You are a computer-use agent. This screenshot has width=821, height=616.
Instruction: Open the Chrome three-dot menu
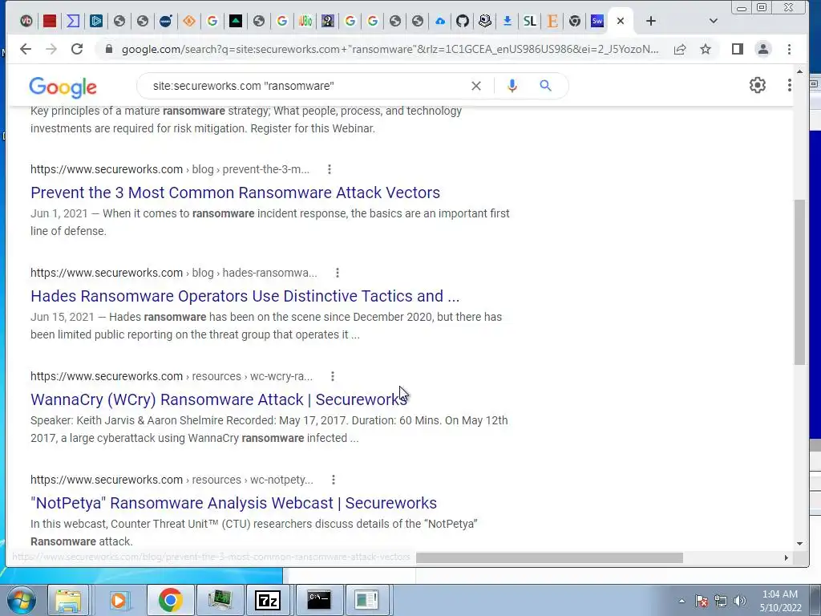pos(789,49)
